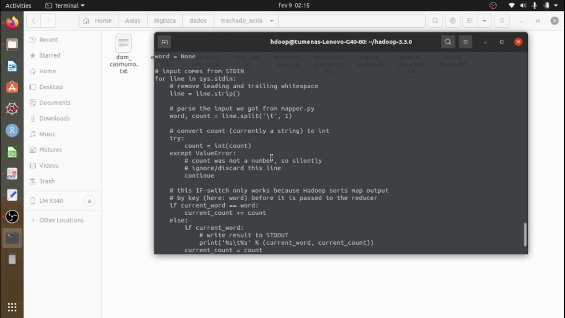Viewport: 565px width, 318px height.
Task: Open Trash in the Files sidebar
Action: [x=62, y=181]
